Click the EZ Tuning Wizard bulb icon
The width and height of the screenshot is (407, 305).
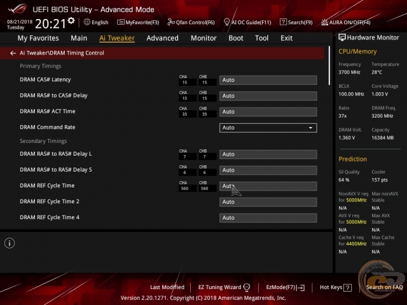(247, 287)
